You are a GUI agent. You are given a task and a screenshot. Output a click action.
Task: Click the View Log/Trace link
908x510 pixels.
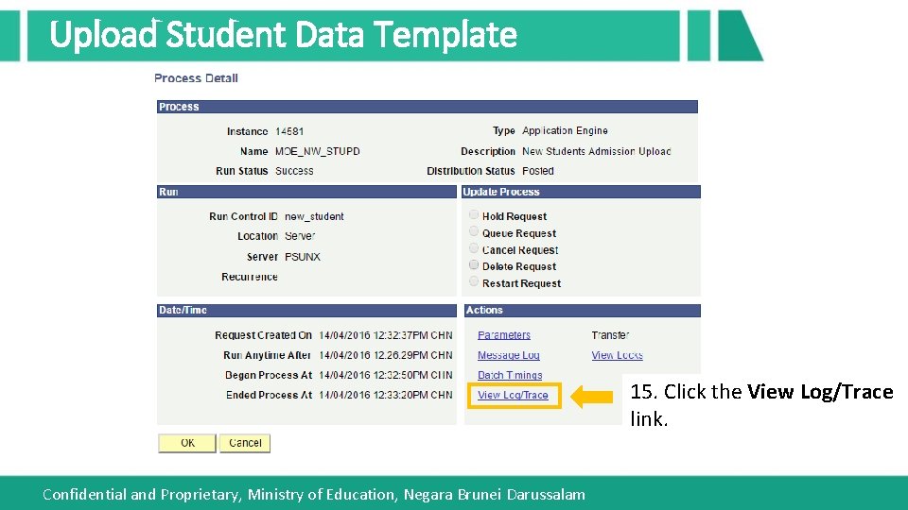pos(513,395)
